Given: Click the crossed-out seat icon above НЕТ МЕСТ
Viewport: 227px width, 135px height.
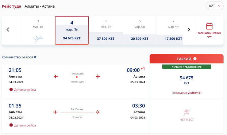Looking at the screenshot, I should click(x=187, y=112).
